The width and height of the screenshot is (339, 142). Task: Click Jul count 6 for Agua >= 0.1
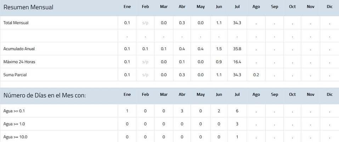tap(237, 111)
